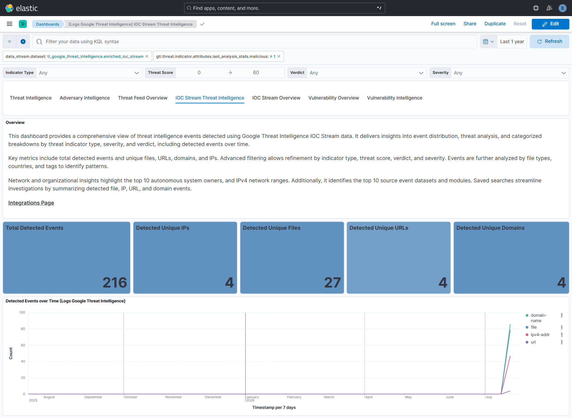Click the file legend color dot
The height and width of the screenshot is (418, 572).
click(527, 327)
